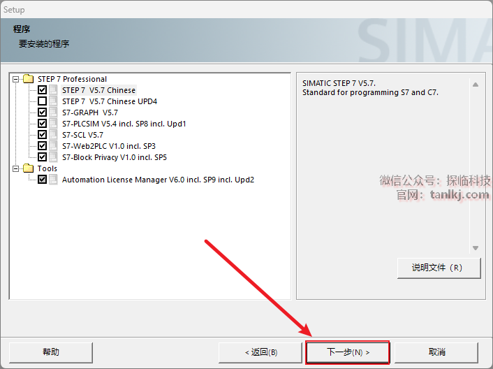
Task: Collapse the Tools tree node
Action: [x=16, y=168]
